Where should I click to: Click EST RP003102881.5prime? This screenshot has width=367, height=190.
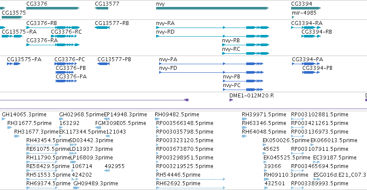coord(298,119)
